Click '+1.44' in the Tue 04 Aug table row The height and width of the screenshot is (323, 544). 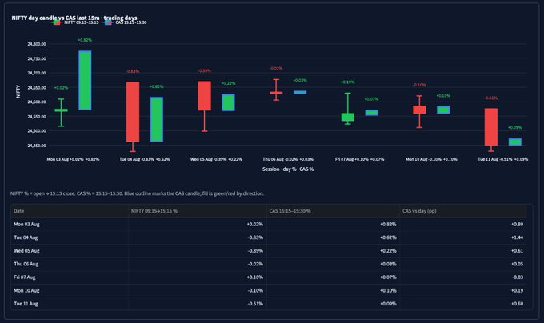click(x=517, y=237)
